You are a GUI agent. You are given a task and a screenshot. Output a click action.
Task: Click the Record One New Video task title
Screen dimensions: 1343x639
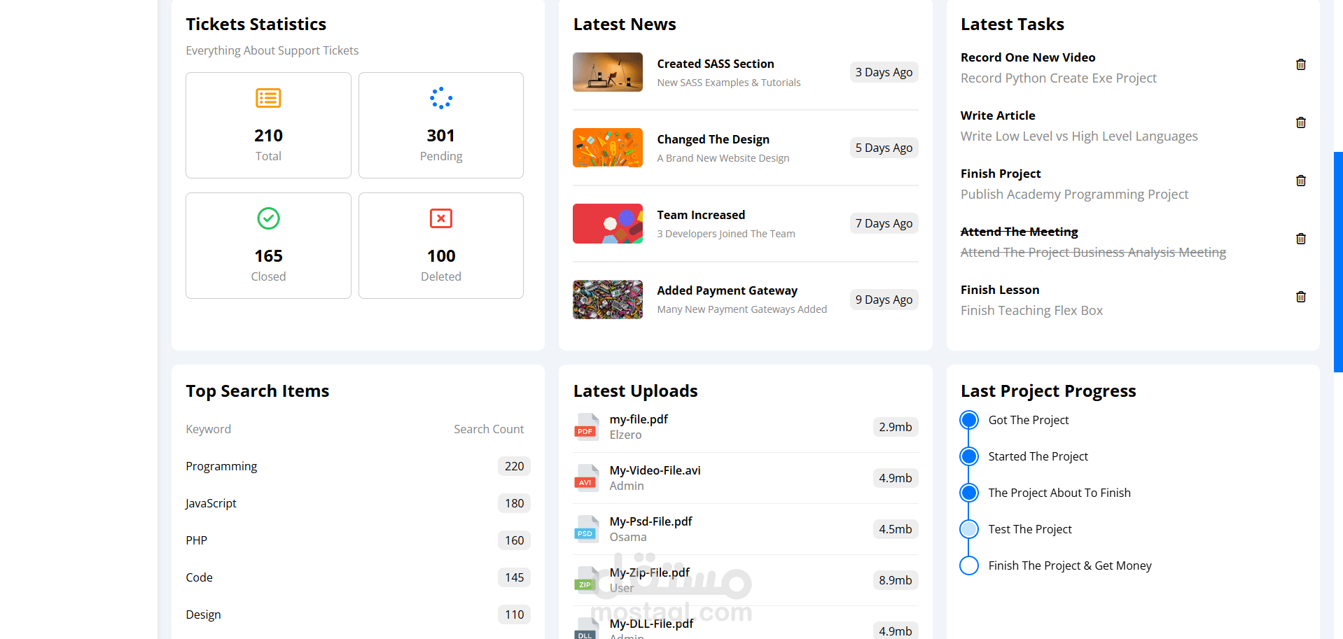(x=1028, y=57)
